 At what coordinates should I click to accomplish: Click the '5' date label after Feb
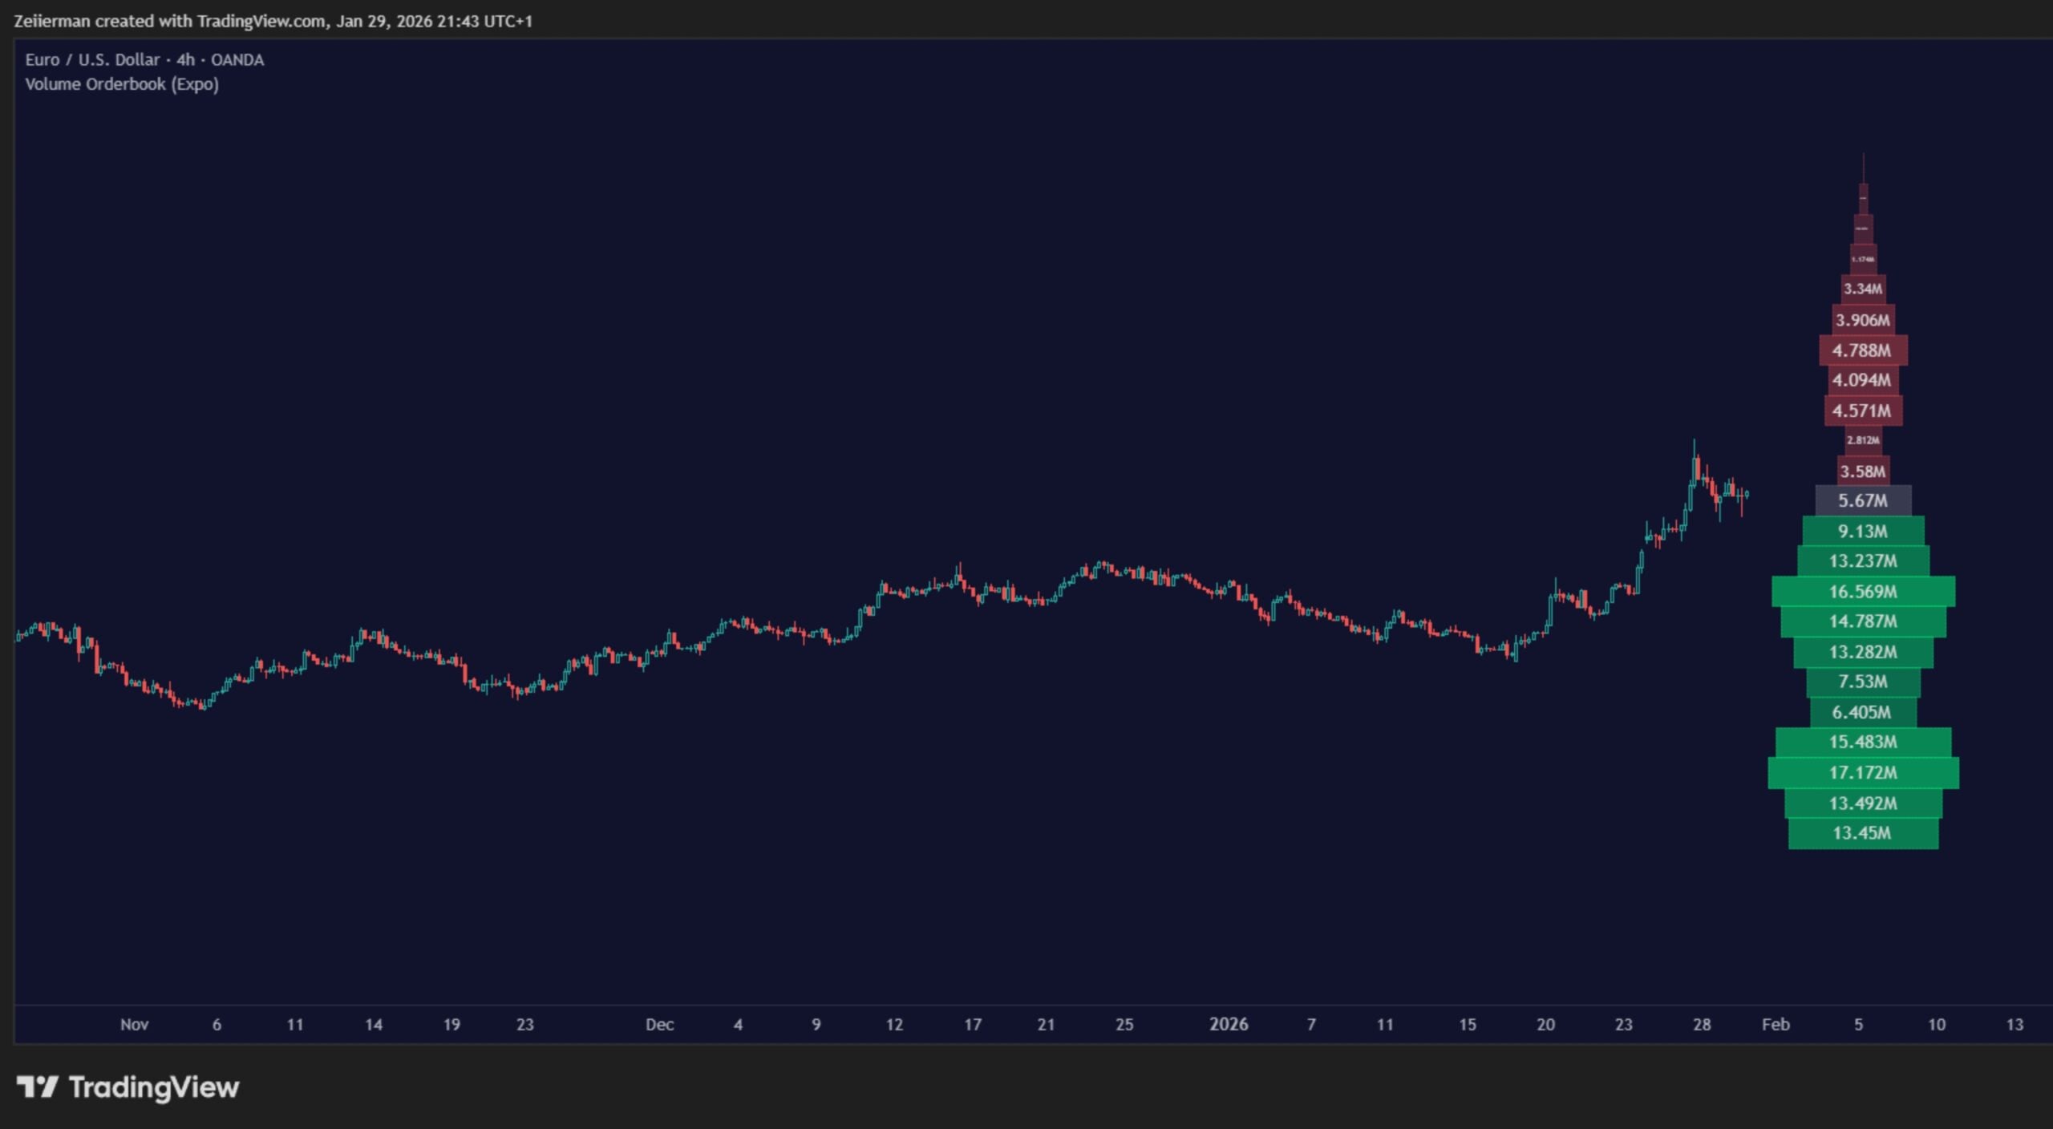tap(1858, 1025)
